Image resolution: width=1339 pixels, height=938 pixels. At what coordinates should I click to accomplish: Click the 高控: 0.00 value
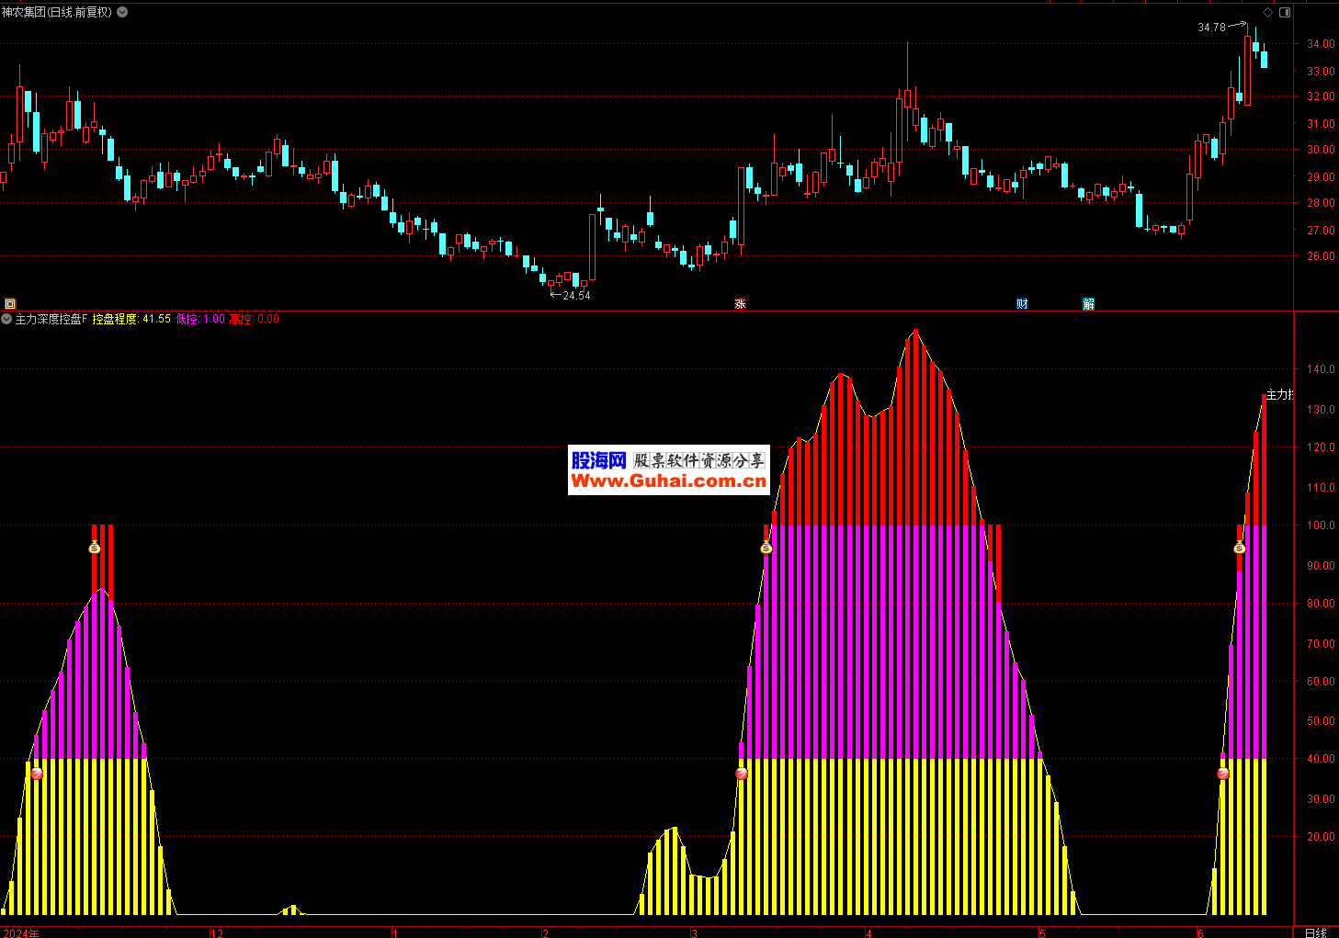(x=255, y=319)
